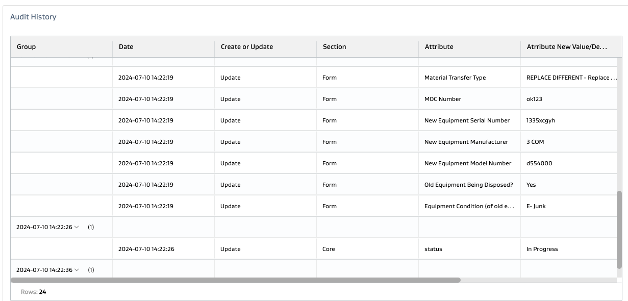Click the In Progress status value
Screen dimensions: 628x301
[542, 249]
